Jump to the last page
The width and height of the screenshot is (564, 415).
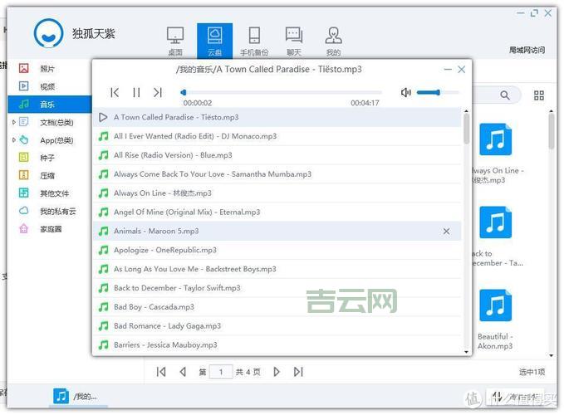(298, 372)
